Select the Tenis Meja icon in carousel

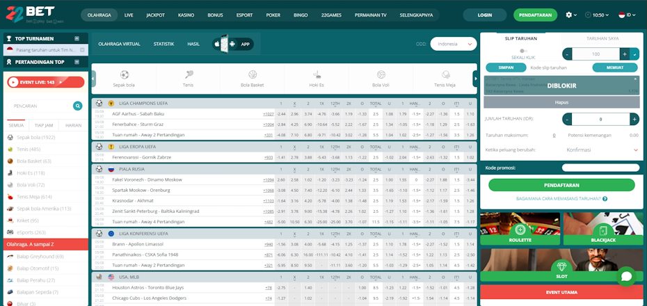click(445, 74)
